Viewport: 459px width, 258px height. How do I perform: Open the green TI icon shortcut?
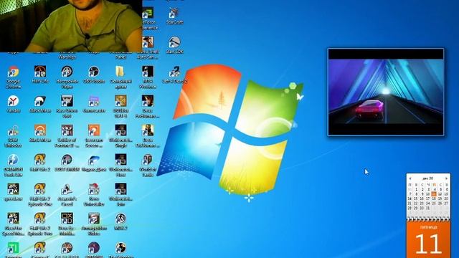[x=13, y=249]
